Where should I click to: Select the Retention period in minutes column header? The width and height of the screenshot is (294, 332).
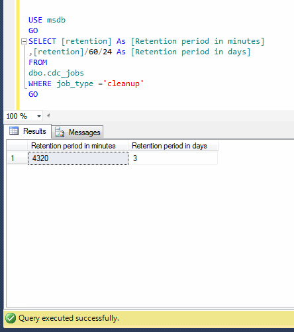tap(78, 146)
